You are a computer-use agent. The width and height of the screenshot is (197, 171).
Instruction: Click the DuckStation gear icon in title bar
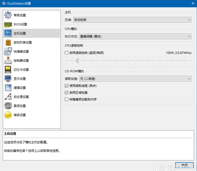coord(4,3)
